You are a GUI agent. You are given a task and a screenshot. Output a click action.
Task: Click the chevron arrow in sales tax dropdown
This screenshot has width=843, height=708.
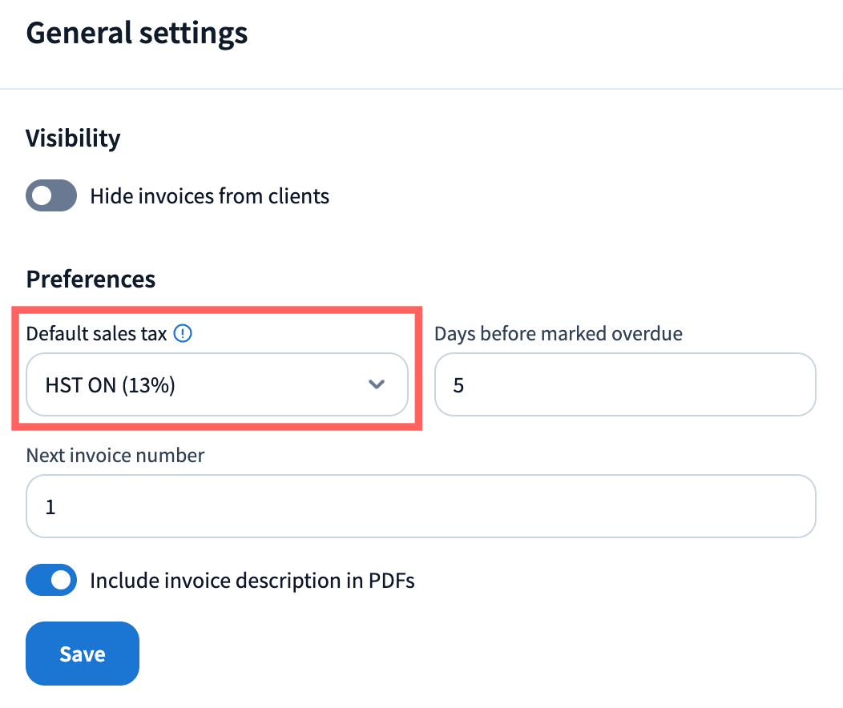pos(377,385)
